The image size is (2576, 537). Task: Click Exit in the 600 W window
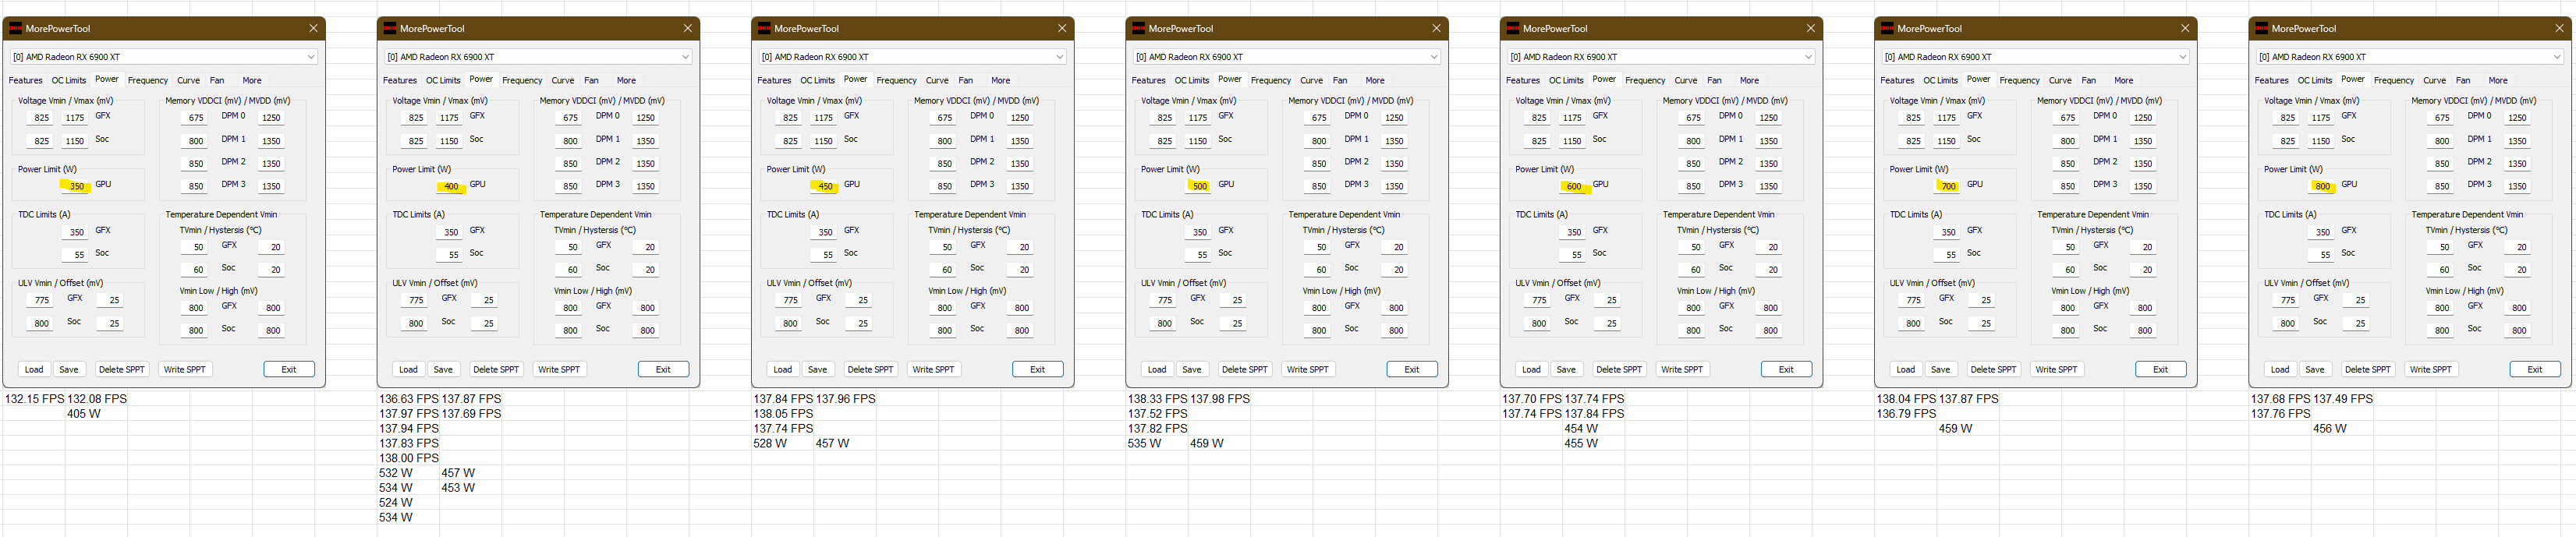1786,369
